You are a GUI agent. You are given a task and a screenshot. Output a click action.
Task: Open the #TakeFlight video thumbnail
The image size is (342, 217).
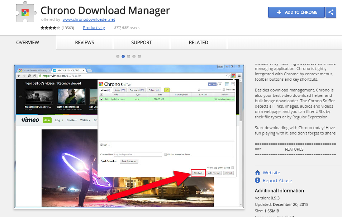coord(39,96)
